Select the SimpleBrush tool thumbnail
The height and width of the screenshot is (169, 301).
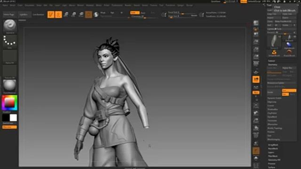pos(274,53)
